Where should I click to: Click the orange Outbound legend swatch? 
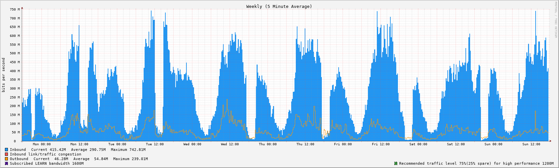[x=6, y=159]
